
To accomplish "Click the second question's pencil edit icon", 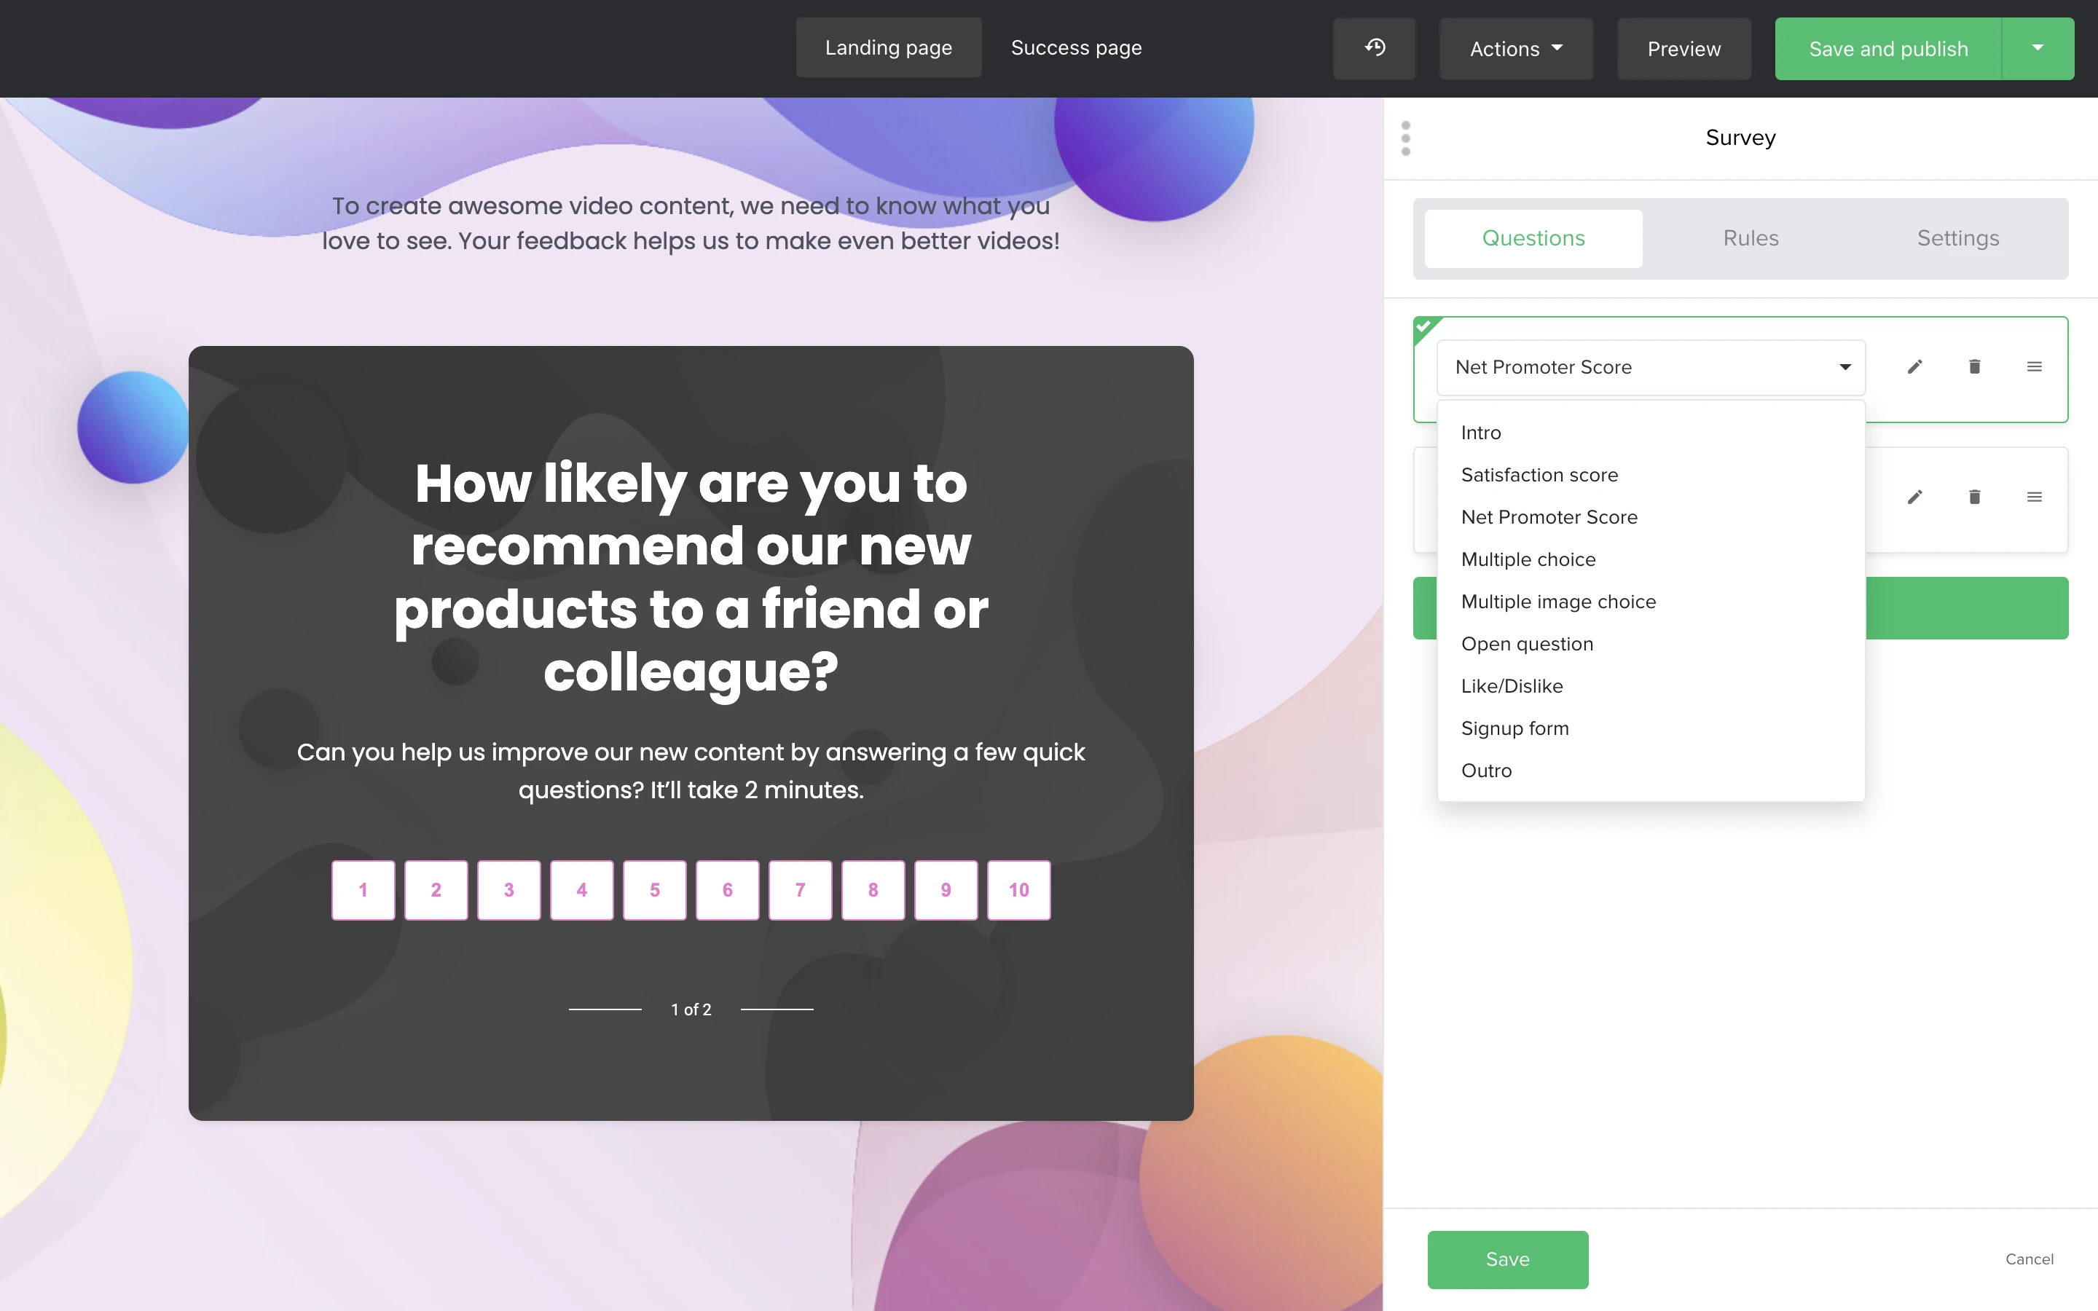I will tap(1914, 497).
